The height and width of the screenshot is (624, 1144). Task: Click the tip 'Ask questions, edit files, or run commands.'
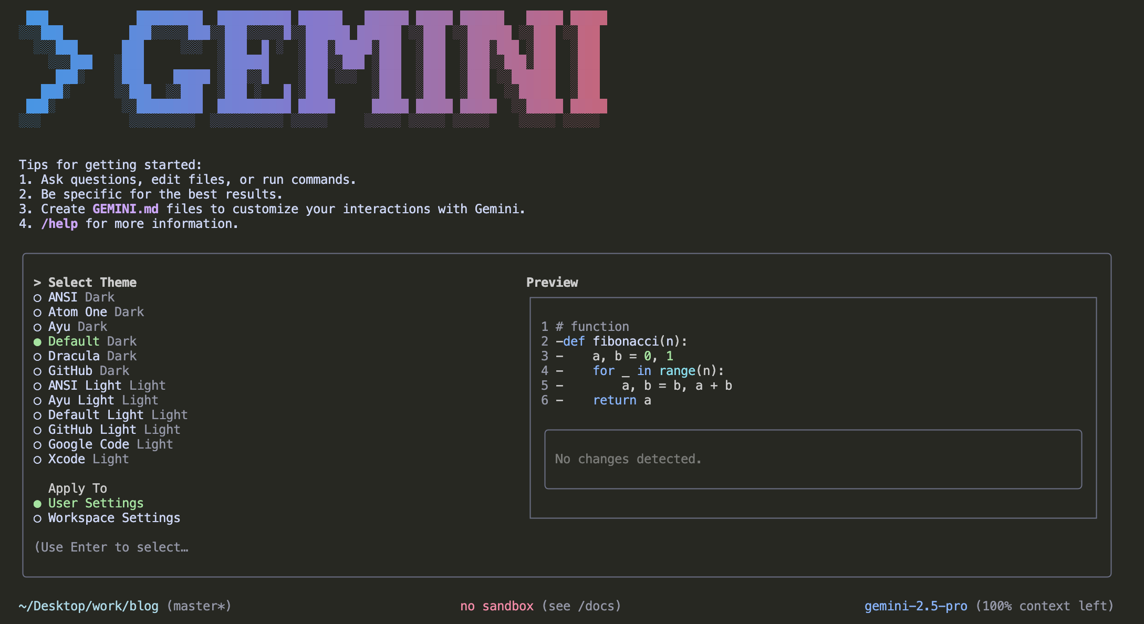coord(199,180)
